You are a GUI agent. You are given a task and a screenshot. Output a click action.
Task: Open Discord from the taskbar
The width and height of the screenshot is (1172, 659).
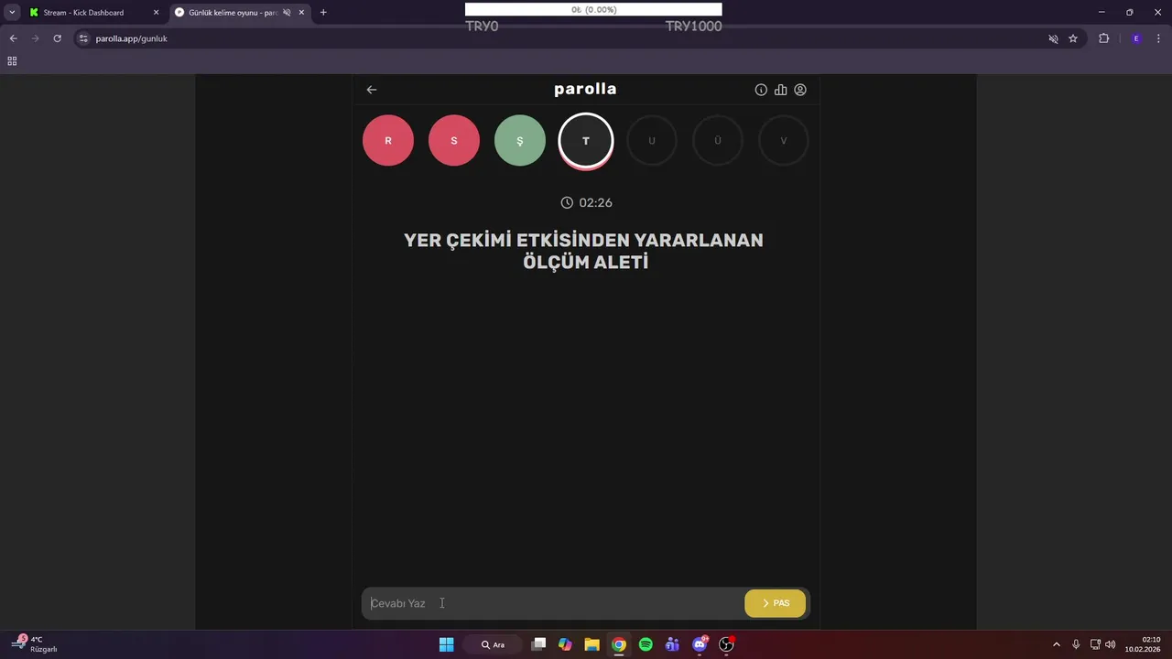pyautogui.click(x=700, y=644)
